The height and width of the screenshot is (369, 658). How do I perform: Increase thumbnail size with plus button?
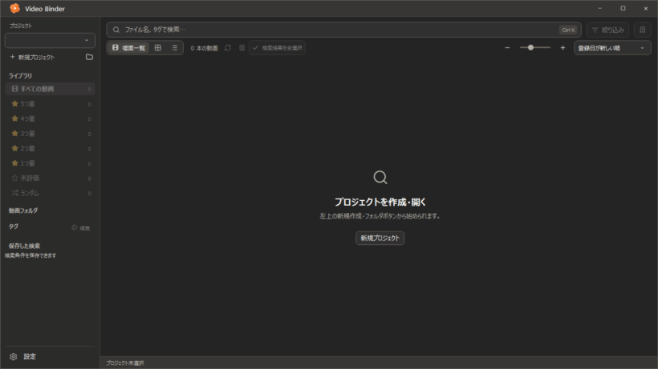(x=563, y=48)
